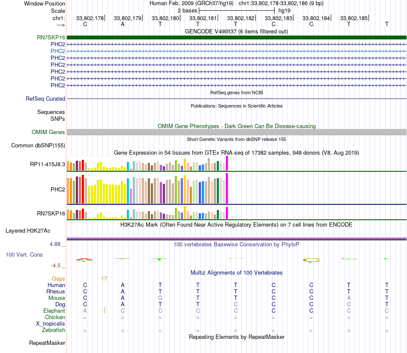Open the RefSeq Curated track label
Viewport: 407px width, 353px height.
pyautogui.click(x=45, y=99)
